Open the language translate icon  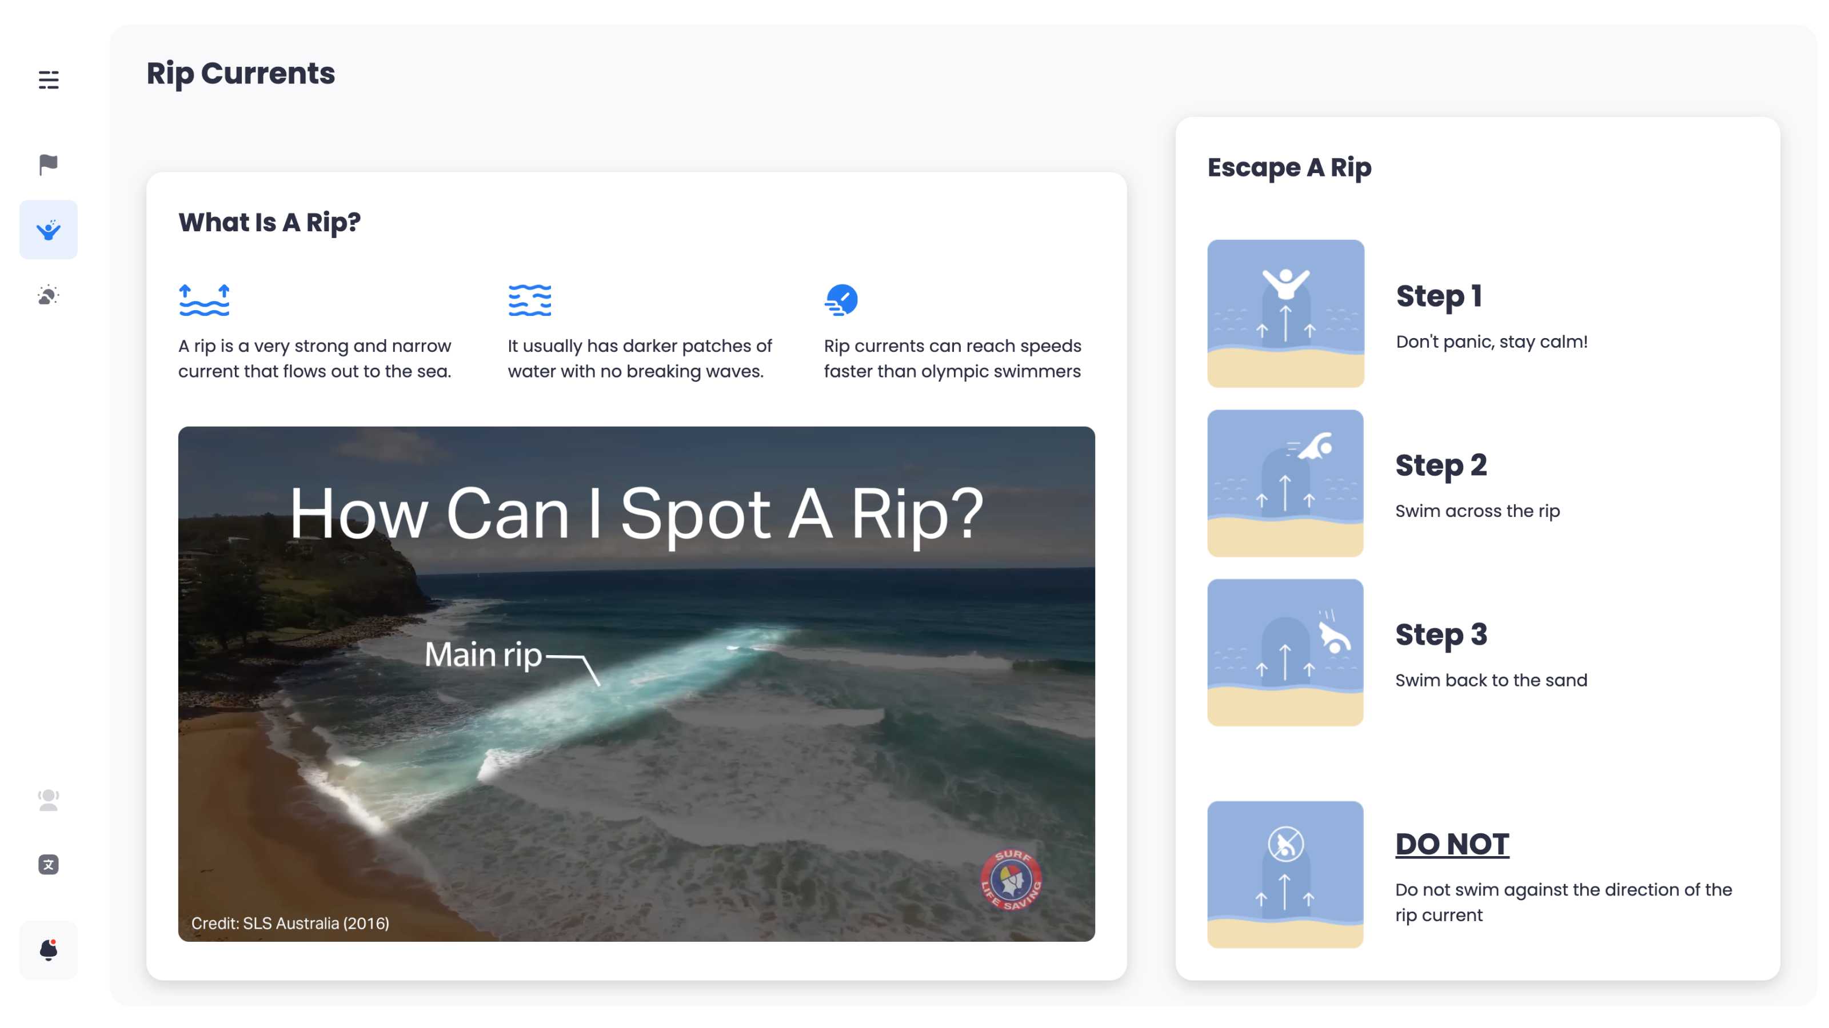point(48,864)
